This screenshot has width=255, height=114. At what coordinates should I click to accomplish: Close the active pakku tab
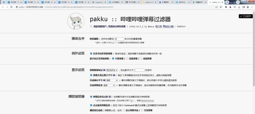(x=222, y=2)
